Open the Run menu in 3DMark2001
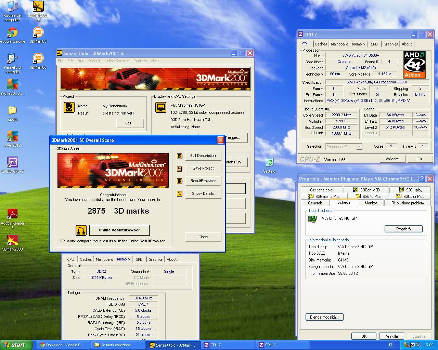438x350 pixels. 81,61
